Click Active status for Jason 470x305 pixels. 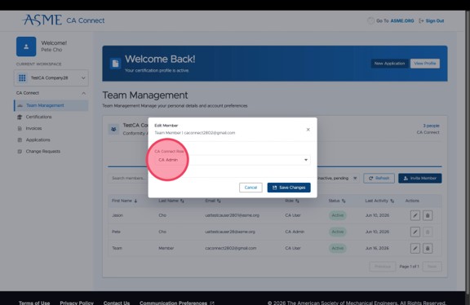338,215
